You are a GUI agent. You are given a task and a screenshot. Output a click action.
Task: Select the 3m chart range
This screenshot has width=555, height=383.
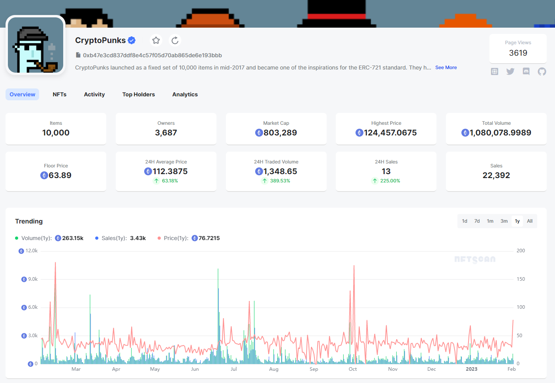[504, 221]
